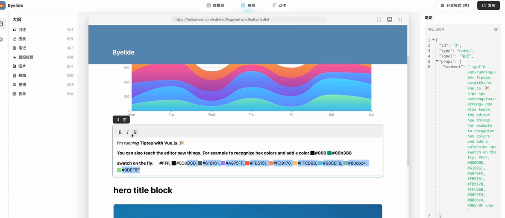The height and width of the screenshot is (218, 505).
Task: Toggle 开发模式 developer mode button
Action: [455, 6]
